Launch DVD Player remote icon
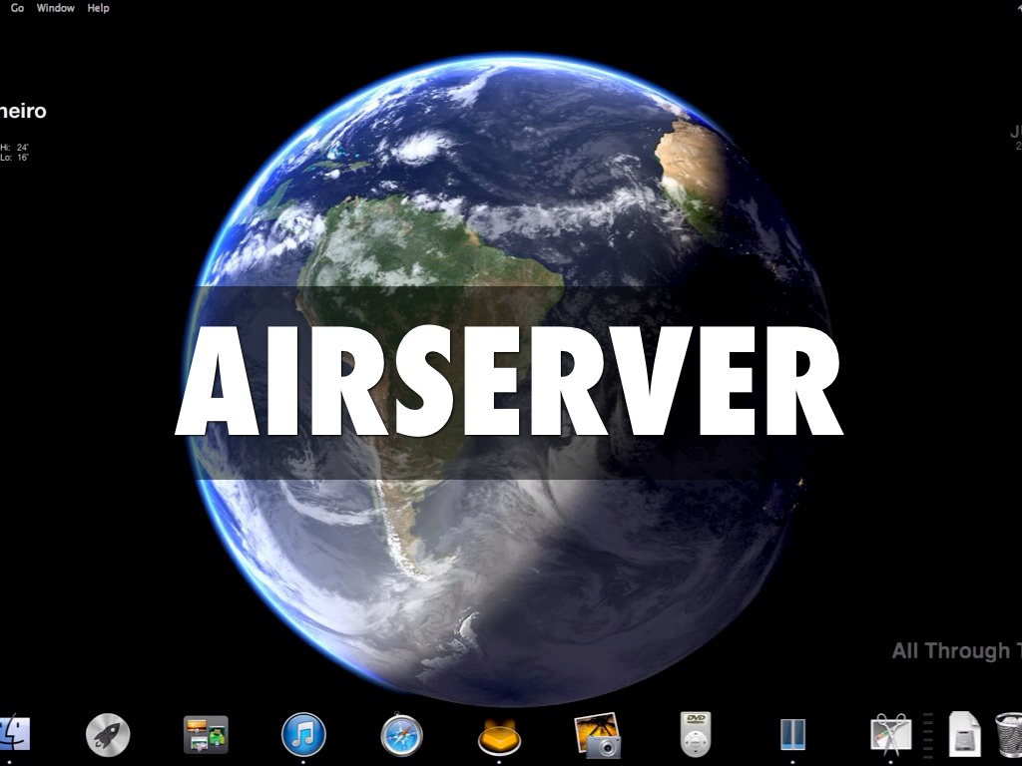The width and height of the screenshot is (1022, 766). click(x=696, y=735)
